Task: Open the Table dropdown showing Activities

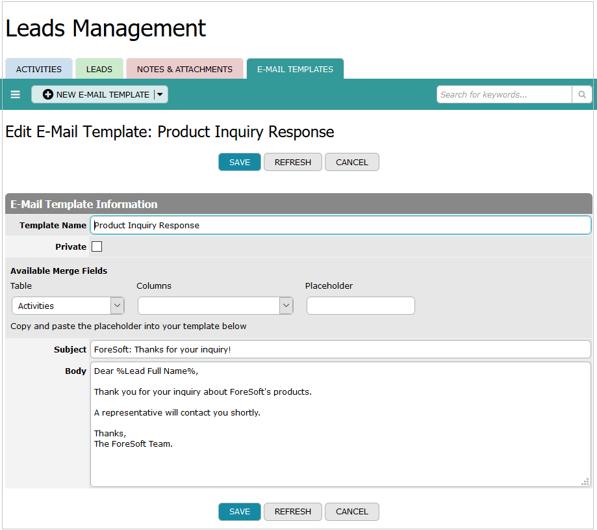Action: click(x=68, y=306)
